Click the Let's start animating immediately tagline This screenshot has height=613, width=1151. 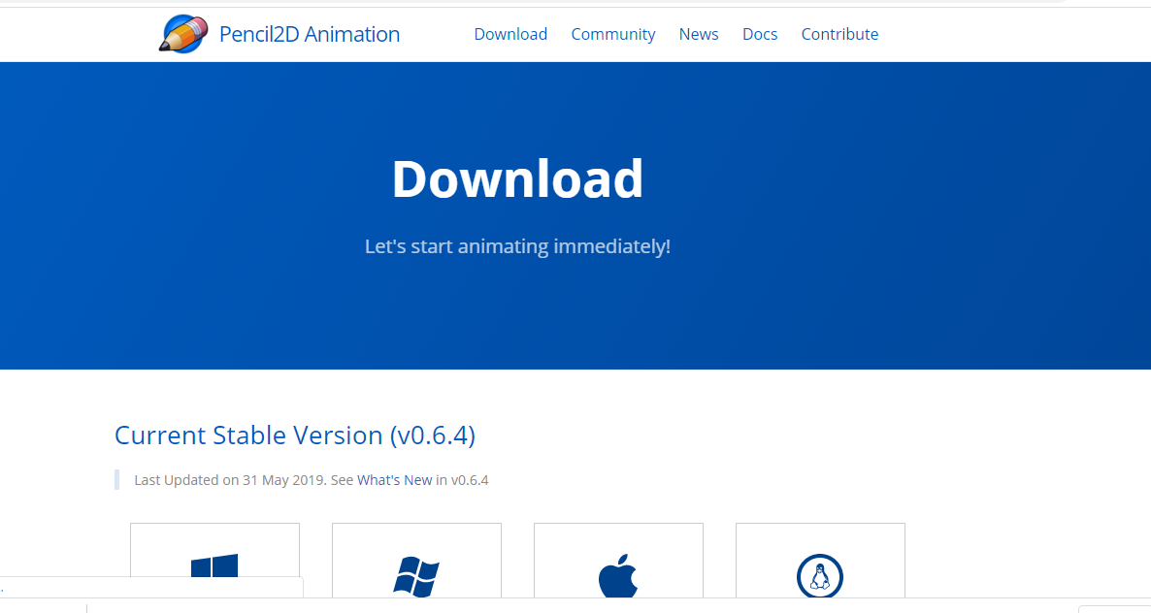(517, 246)
